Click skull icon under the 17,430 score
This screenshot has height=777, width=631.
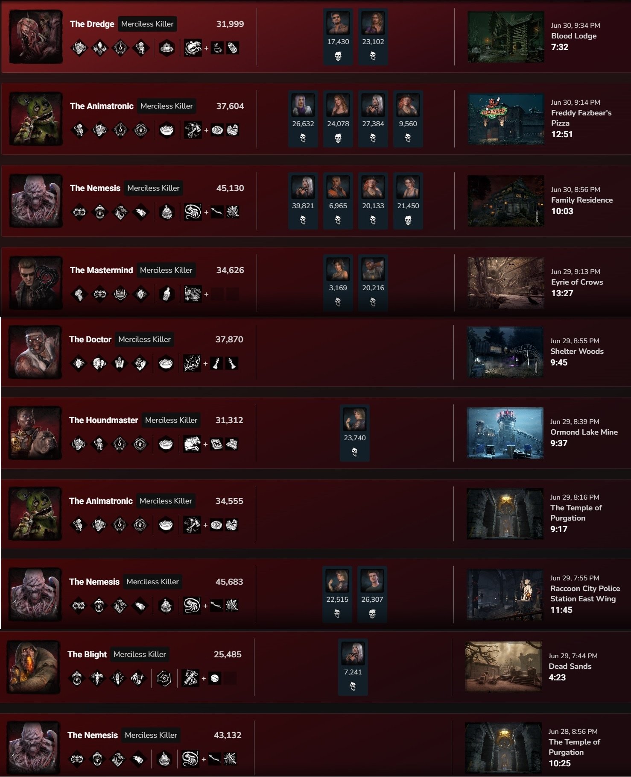tap(338, 56)
